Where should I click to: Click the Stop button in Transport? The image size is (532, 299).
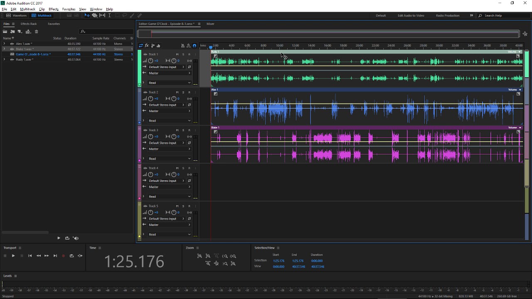pos(5,256)
